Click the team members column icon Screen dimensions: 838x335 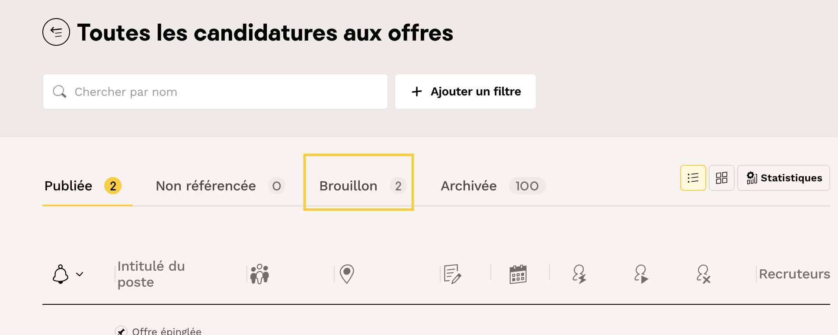(260, 274)
